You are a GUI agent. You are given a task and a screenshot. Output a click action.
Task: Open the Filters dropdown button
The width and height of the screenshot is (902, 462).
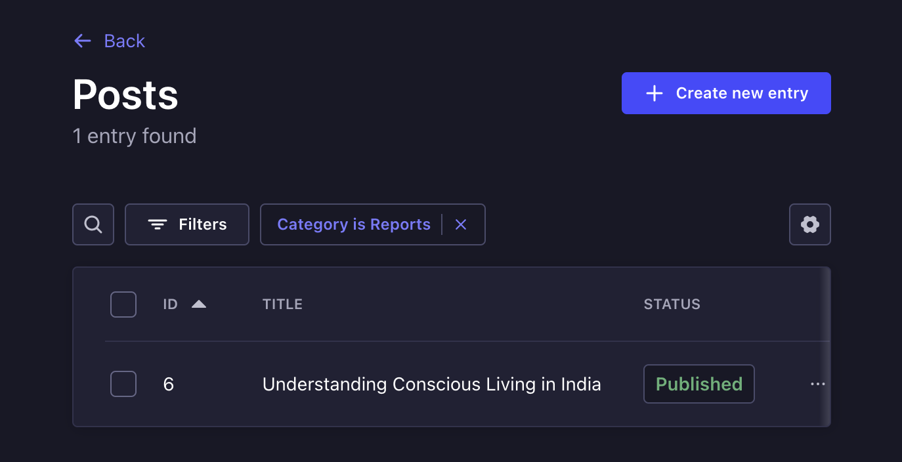coord(187,224)
